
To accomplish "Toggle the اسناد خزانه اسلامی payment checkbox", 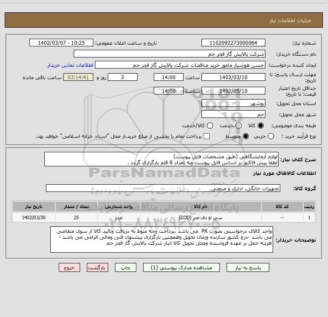I will [x=207, y=136].
